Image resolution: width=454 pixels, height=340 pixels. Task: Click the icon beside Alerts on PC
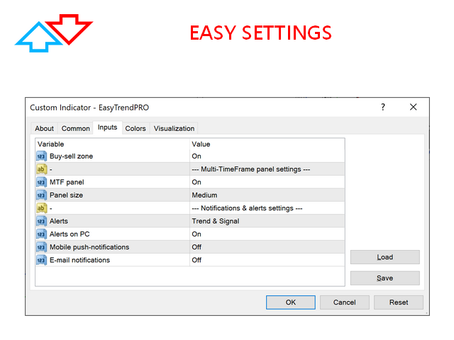pyautogui.click(x=41, y=234)
